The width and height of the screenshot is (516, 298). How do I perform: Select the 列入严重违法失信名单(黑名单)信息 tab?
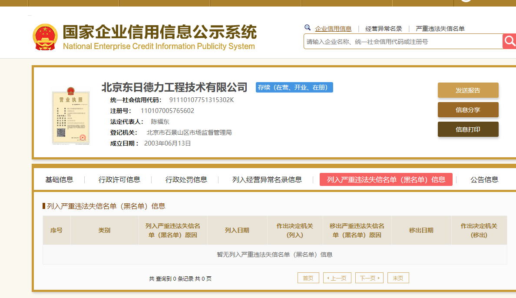(x=386, y=179)
